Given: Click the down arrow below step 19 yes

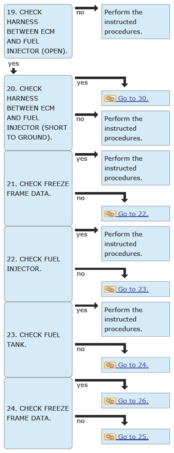Looking at the screenshot, I should coord(13,71).
